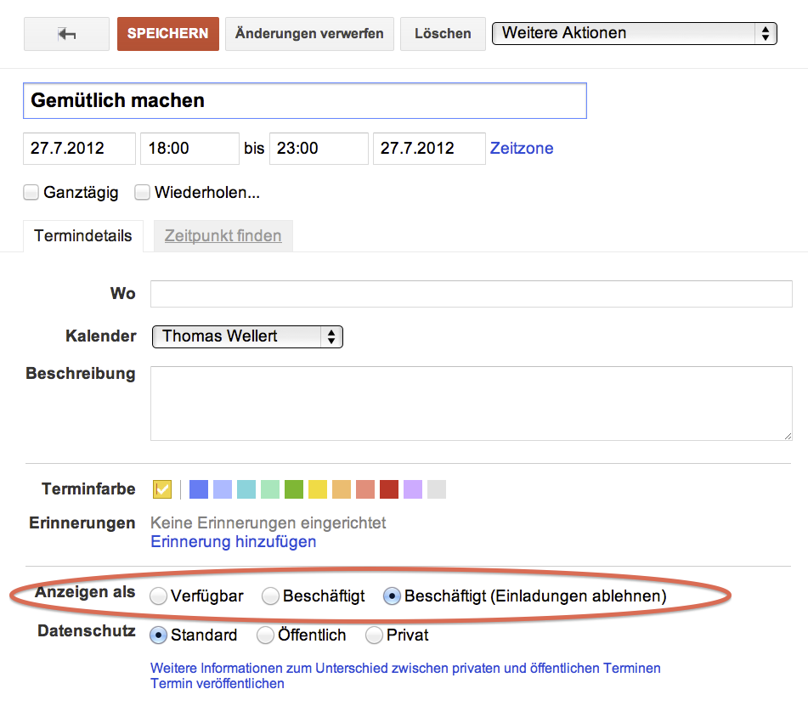Select the Verfügbar radio button
This screenshot has width=808, height=706.
[158, 596]
